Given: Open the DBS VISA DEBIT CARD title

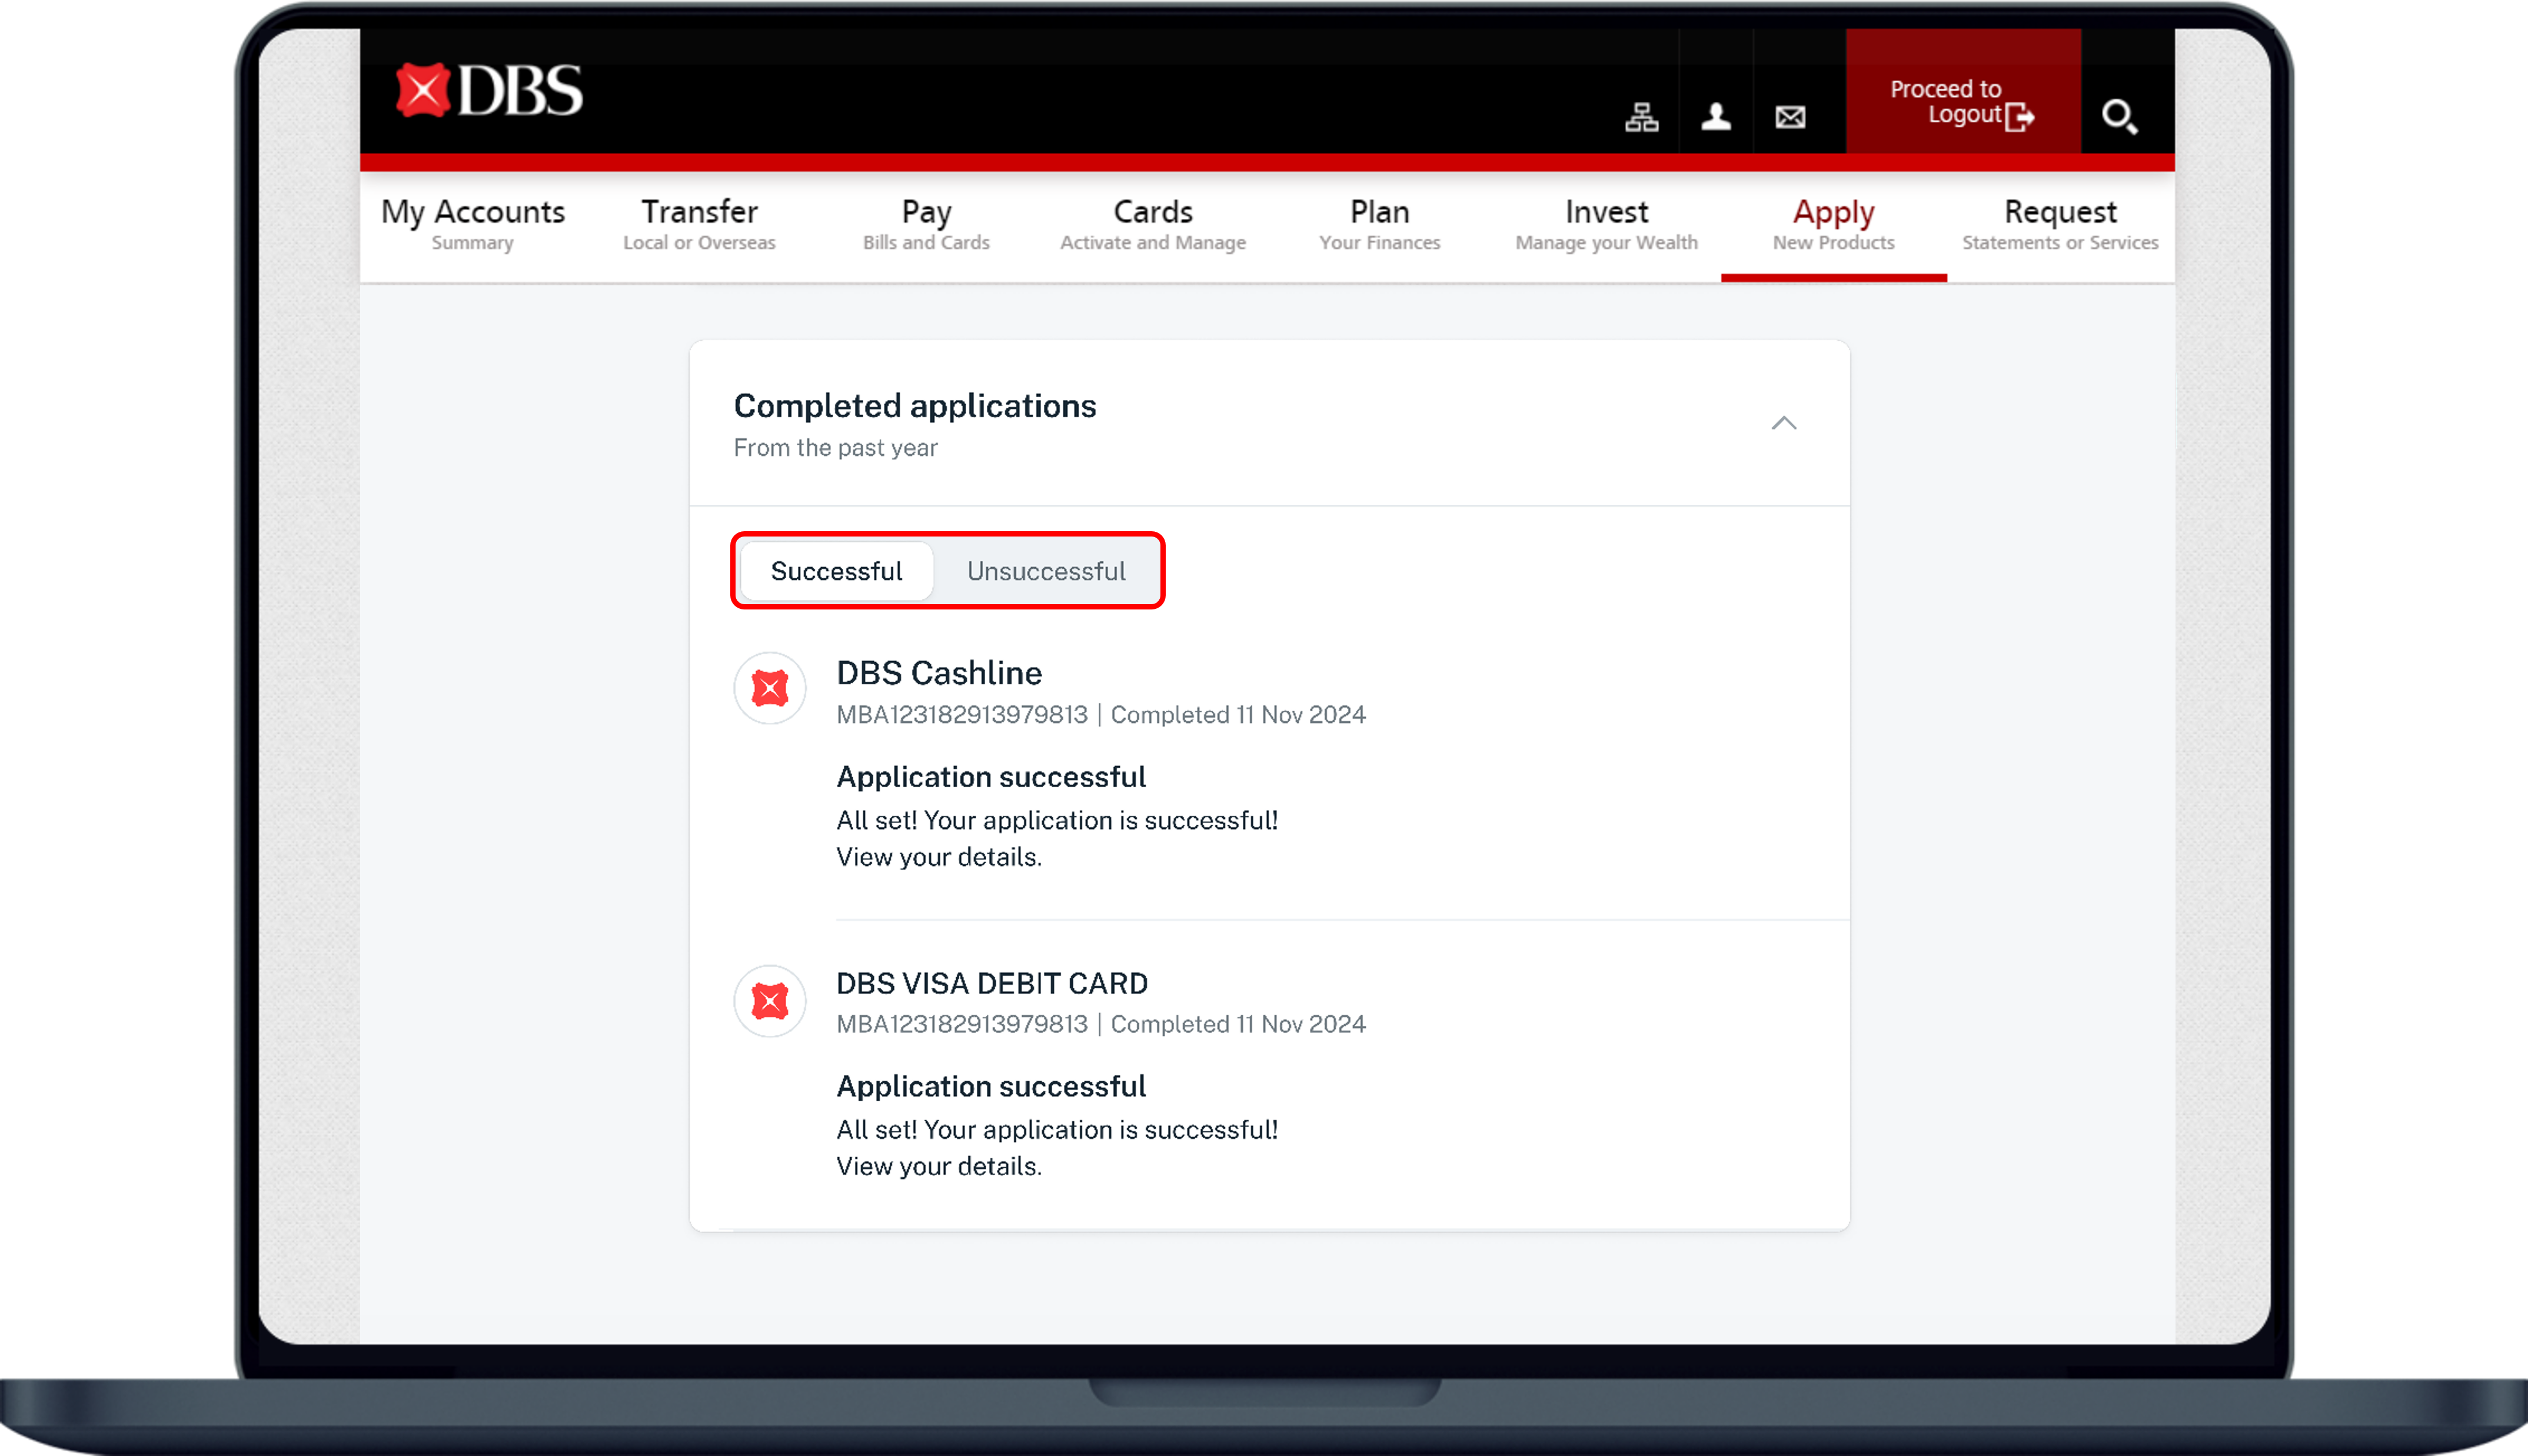Looking at the screenshot, I should pyautogui.click(x=992, y=984).
